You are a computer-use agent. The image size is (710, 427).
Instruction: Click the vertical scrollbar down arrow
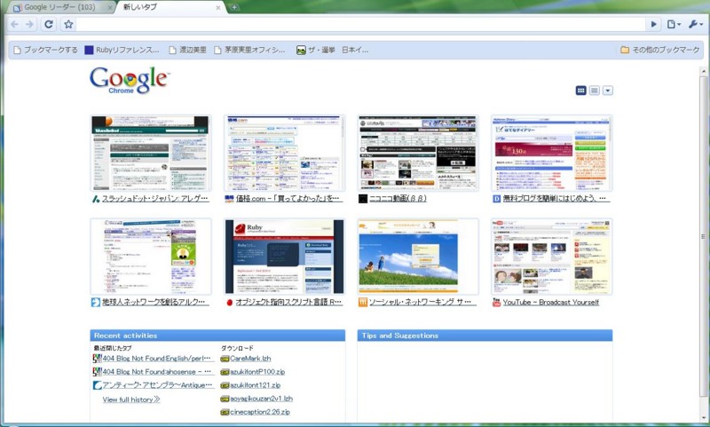tap(704, 418)
